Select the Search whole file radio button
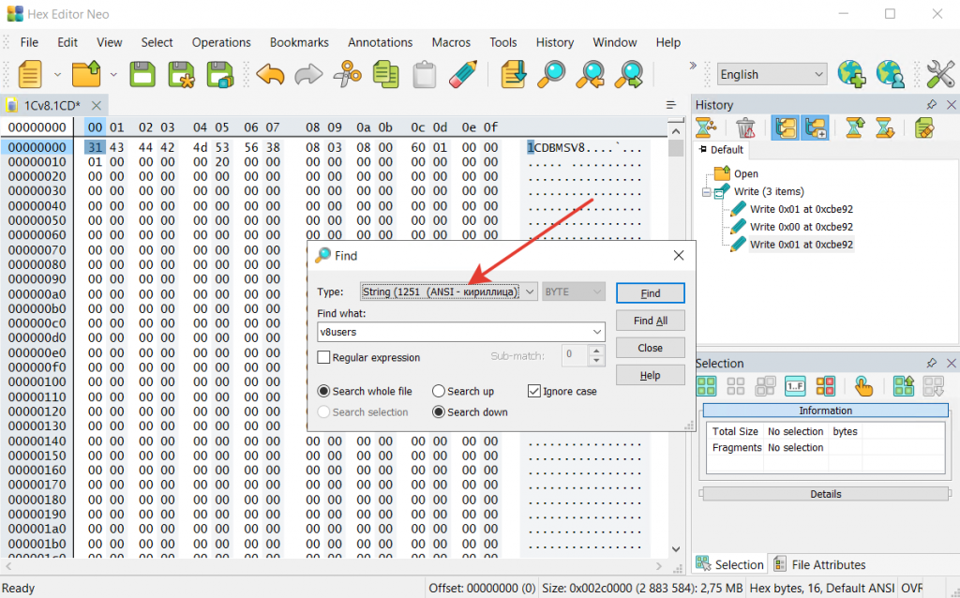Image resolution: width=960 pixels, height=598 pixels. (323, 391)
